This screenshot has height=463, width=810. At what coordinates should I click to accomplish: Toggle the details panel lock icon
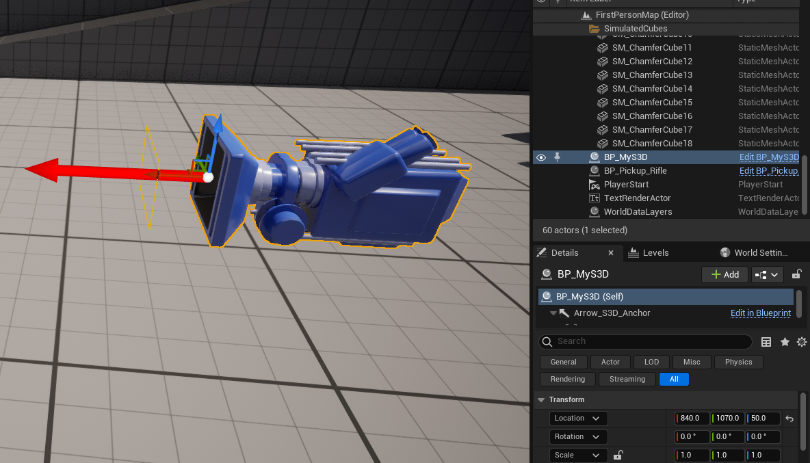pos(796,274)
